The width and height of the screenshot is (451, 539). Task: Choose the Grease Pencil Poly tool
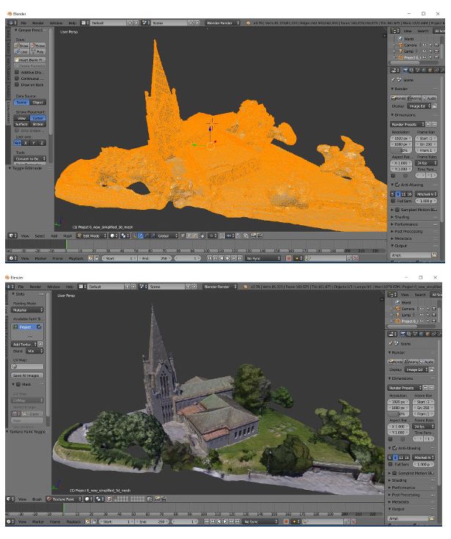coord(38,51)
